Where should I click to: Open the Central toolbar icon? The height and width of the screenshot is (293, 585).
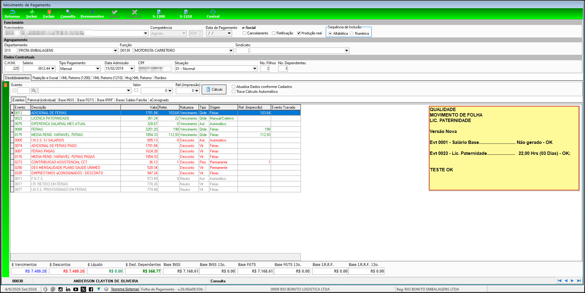(x=213, y=12)
